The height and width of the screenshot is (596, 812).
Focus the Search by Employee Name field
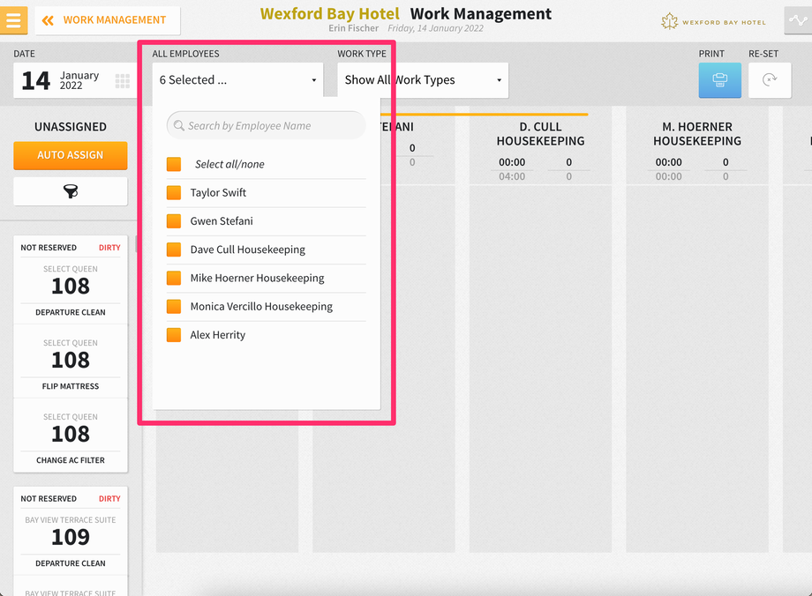(x=267, y=125)
